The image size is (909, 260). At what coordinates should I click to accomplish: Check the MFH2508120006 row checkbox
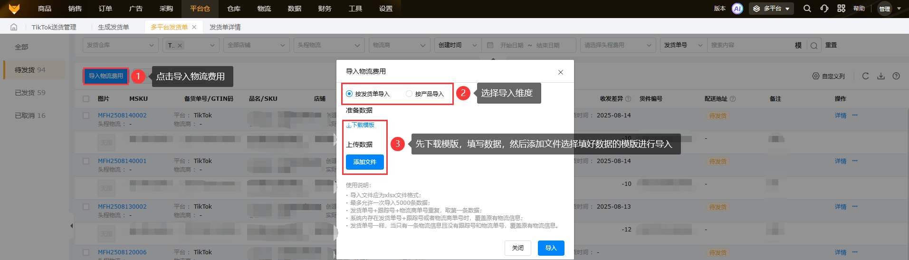coord(86,252)
